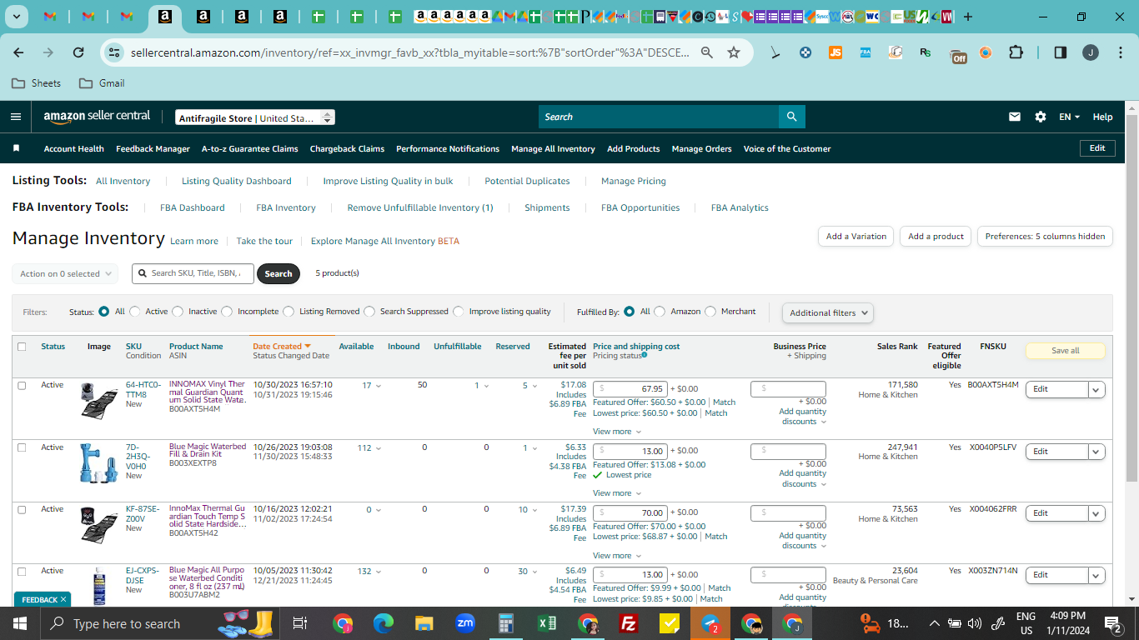Click the Add a product button

tap(936, 236)
